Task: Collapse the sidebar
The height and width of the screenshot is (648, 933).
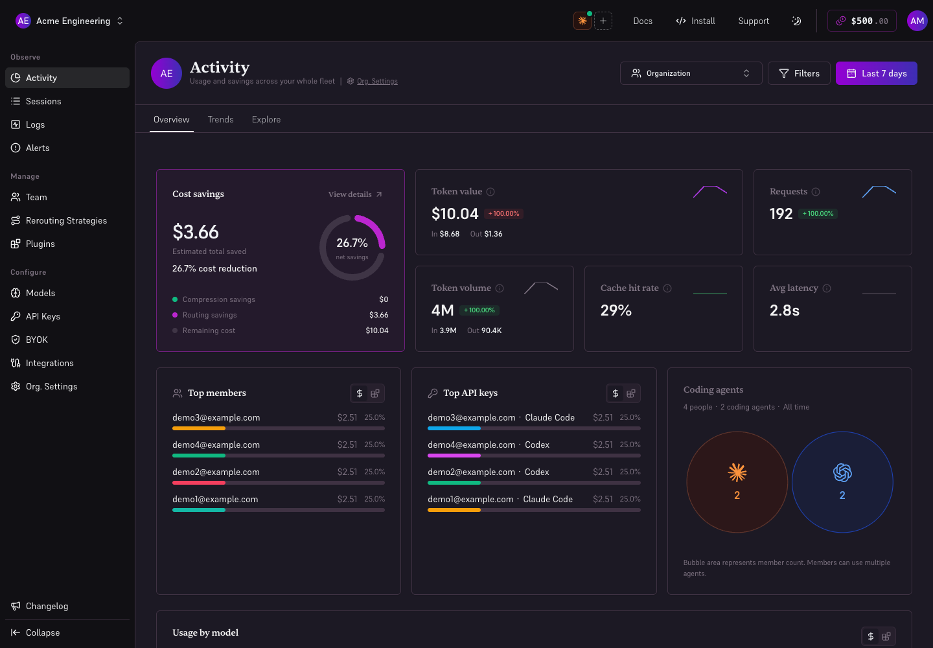Action: [x=67, y=632]
